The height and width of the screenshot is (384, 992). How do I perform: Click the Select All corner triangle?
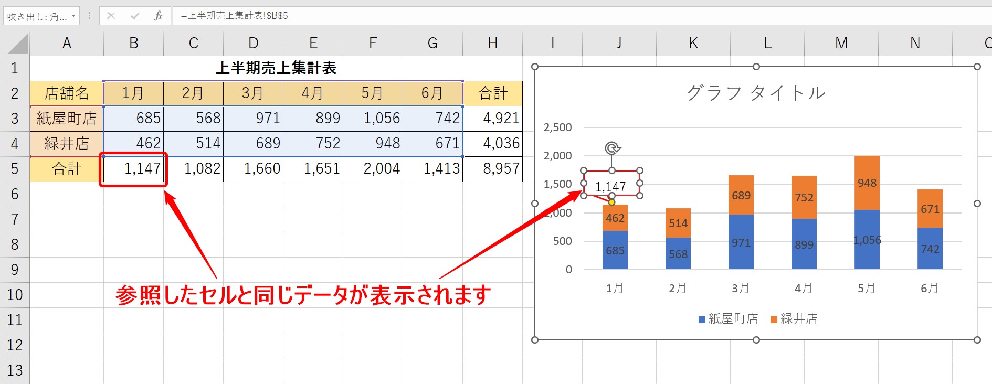point(18,44)
